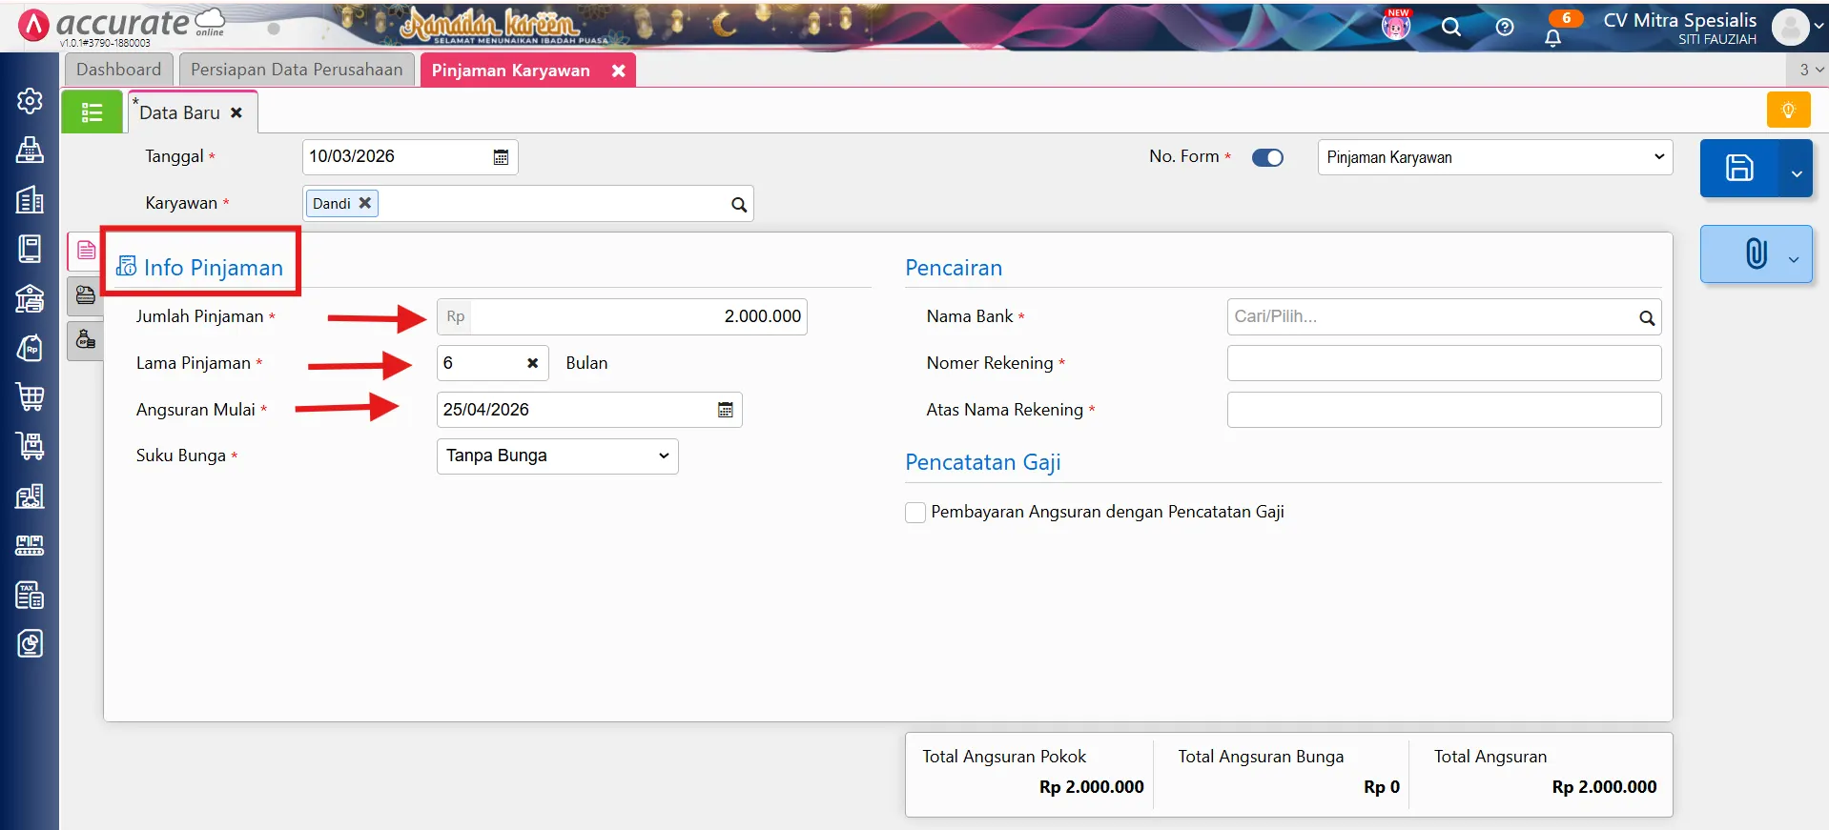1829x830 pixels.
Task: Click the user avatar in header
Action: tap(1790, 28)
